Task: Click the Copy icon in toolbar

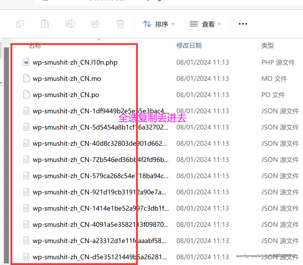Action: click(x=20, y=24)
